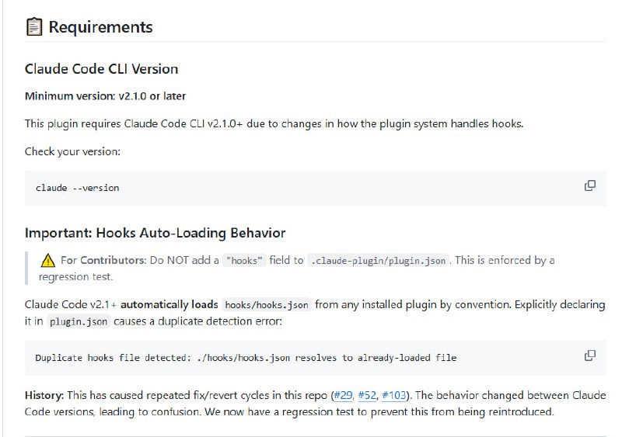The width and height of the screenshot is (622, 437).
Task: Click the clipboard emoji beside Requirements
Action: coord(33,27)
